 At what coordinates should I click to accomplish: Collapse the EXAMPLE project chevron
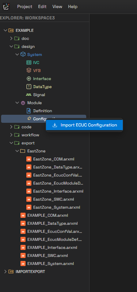[x=5, y=30]
